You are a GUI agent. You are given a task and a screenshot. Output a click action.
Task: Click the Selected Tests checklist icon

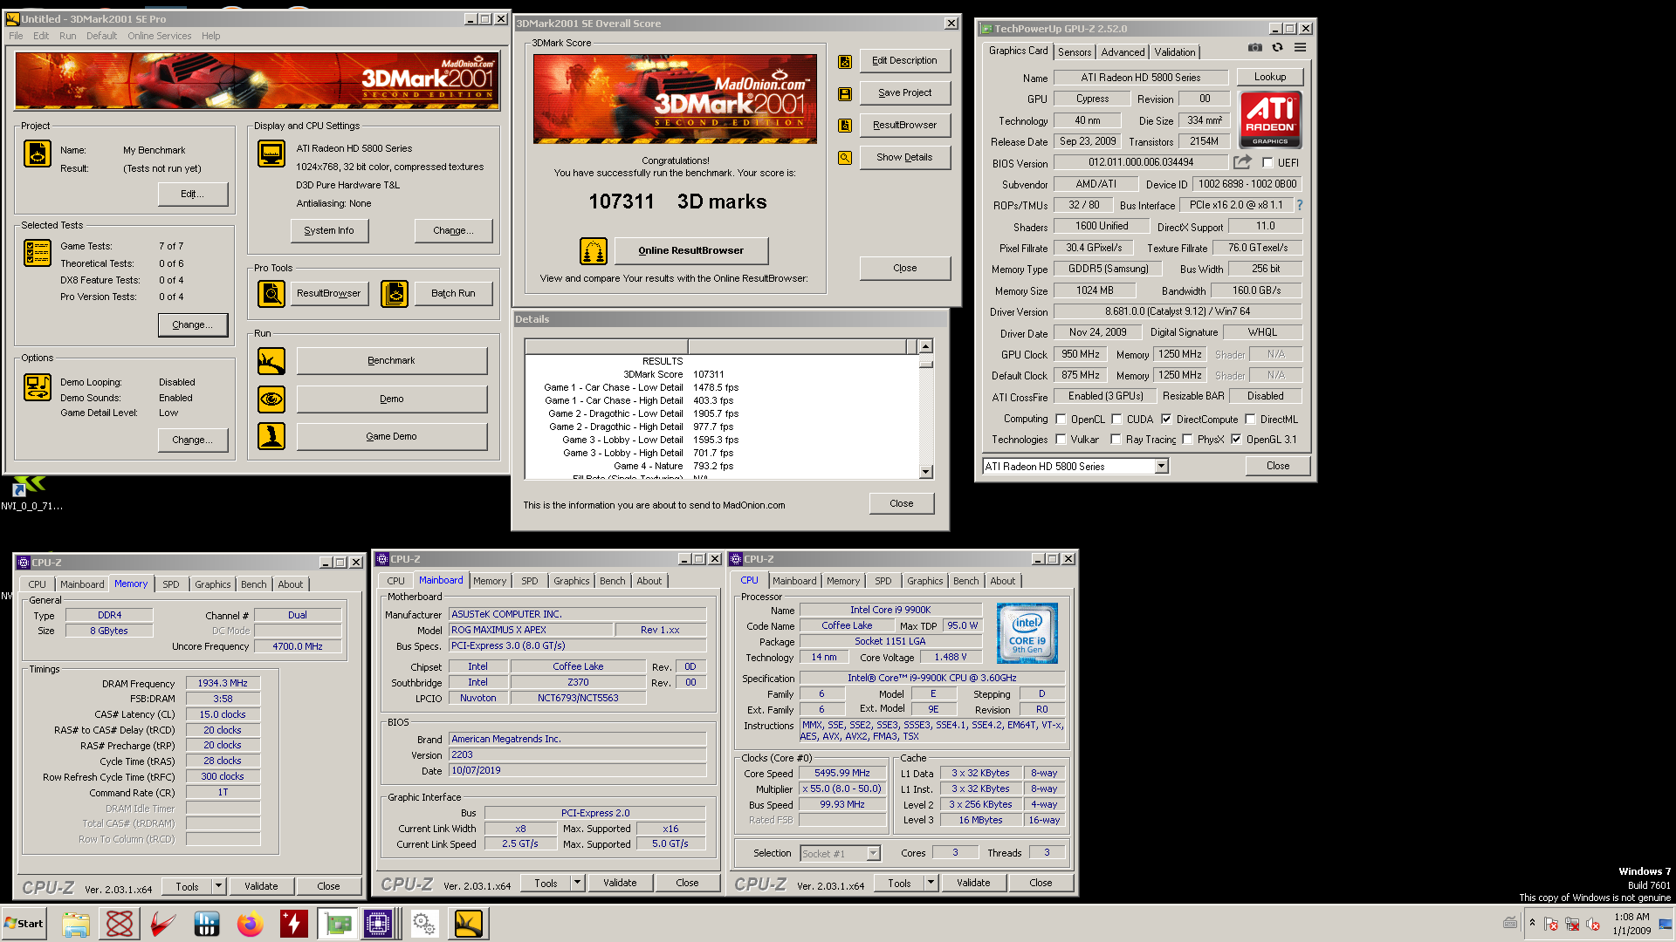coord(37,253)
